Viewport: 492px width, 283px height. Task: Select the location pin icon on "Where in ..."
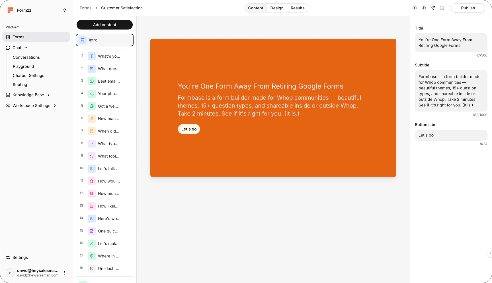click(x=91, y=256)
